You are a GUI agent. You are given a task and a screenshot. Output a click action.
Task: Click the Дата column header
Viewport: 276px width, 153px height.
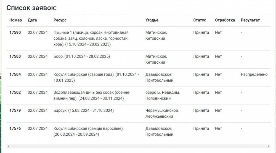tap(32, 20)
